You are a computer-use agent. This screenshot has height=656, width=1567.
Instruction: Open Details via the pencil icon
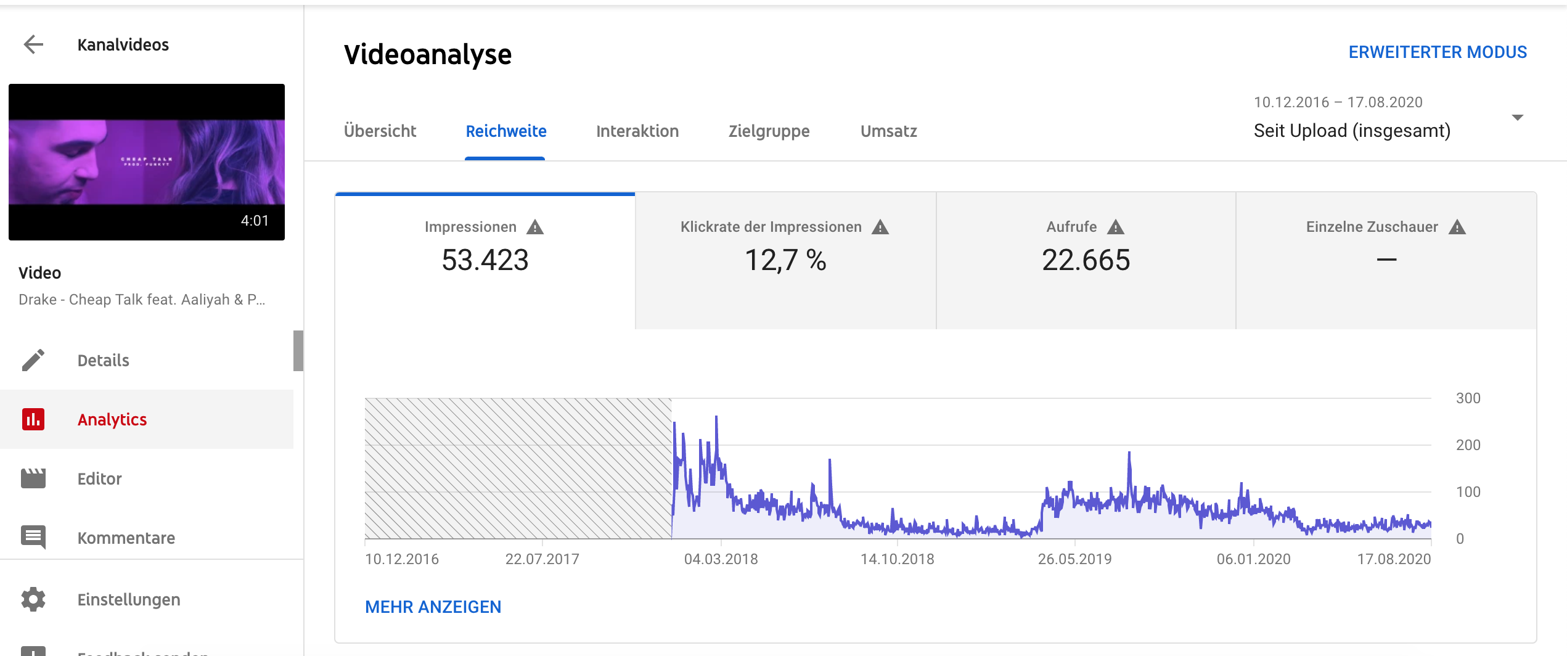[33, 360]
